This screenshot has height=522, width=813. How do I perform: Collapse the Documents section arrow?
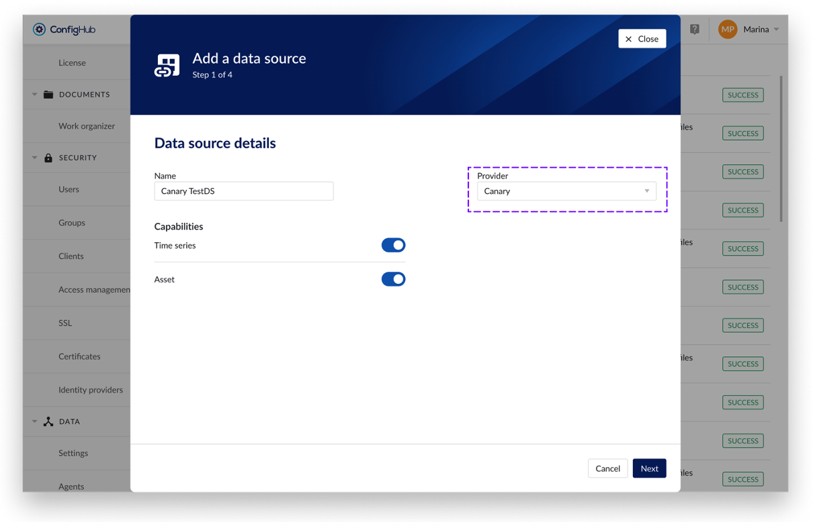coord(35,95)
